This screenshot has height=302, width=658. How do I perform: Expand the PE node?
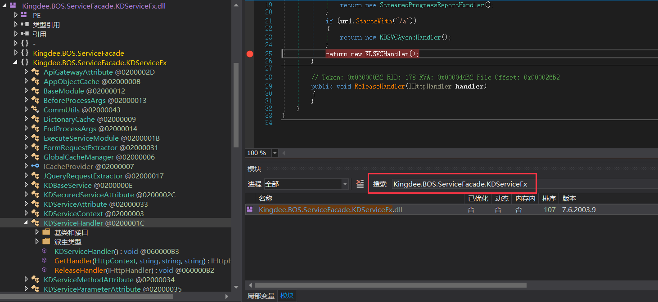coord(16,15)
